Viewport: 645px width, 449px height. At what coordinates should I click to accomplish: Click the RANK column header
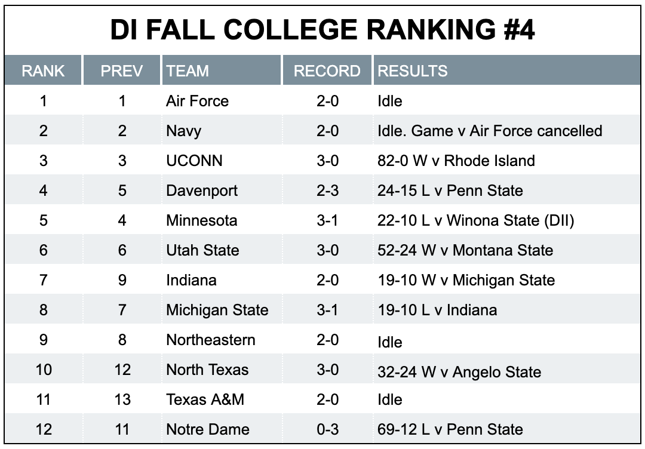click(x=43, y=70)
